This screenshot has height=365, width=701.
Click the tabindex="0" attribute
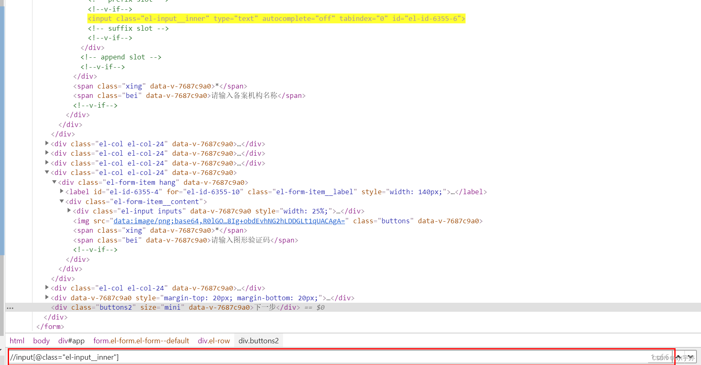pos(363,18)
